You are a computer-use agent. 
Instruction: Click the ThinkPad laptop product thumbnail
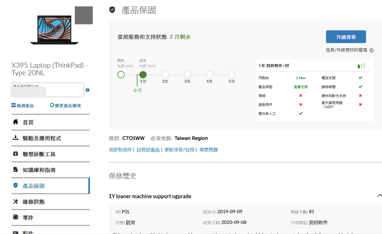tap(54, 30)
